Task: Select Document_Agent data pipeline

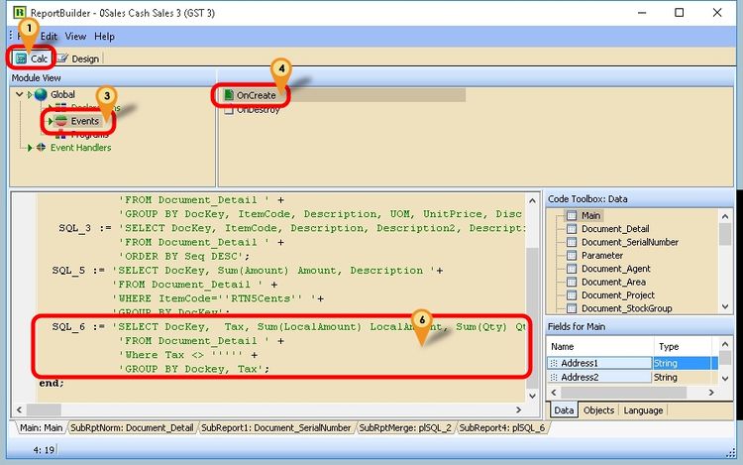Action: [x=615, y=269]
